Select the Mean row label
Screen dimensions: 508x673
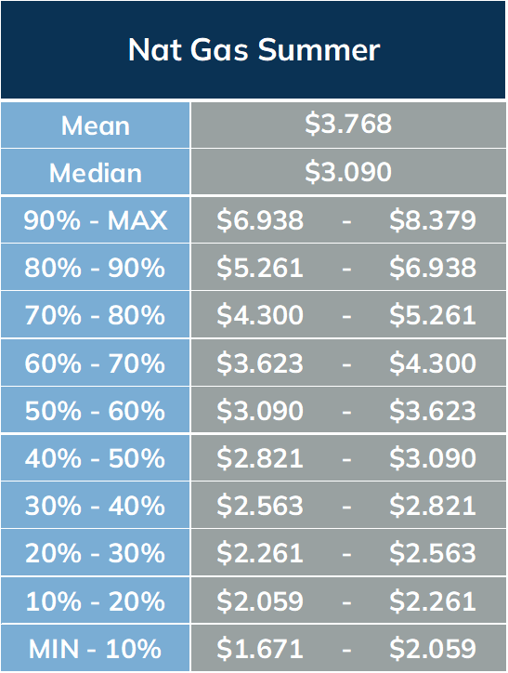click(x=95, y=125)
